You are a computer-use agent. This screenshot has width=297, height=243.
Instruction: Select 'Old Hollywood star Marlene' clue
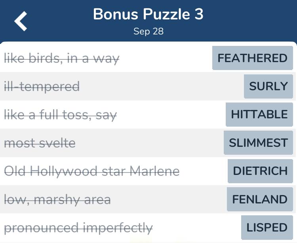[x=92, y=171]
